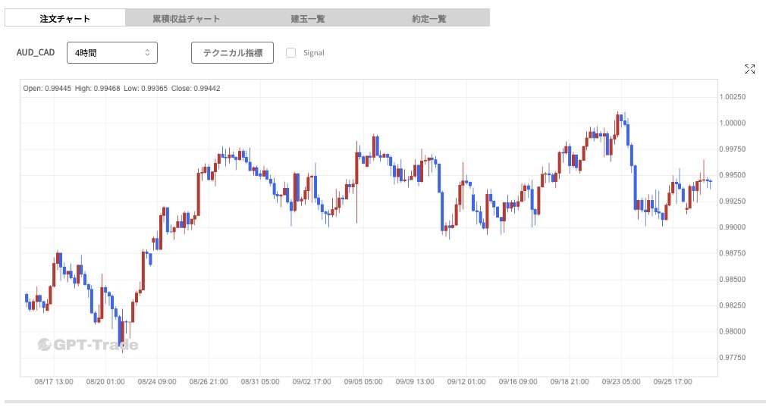The image size is (766, 407).
Task: Open the 建玉一覧 tab
Action: point(308,18)
